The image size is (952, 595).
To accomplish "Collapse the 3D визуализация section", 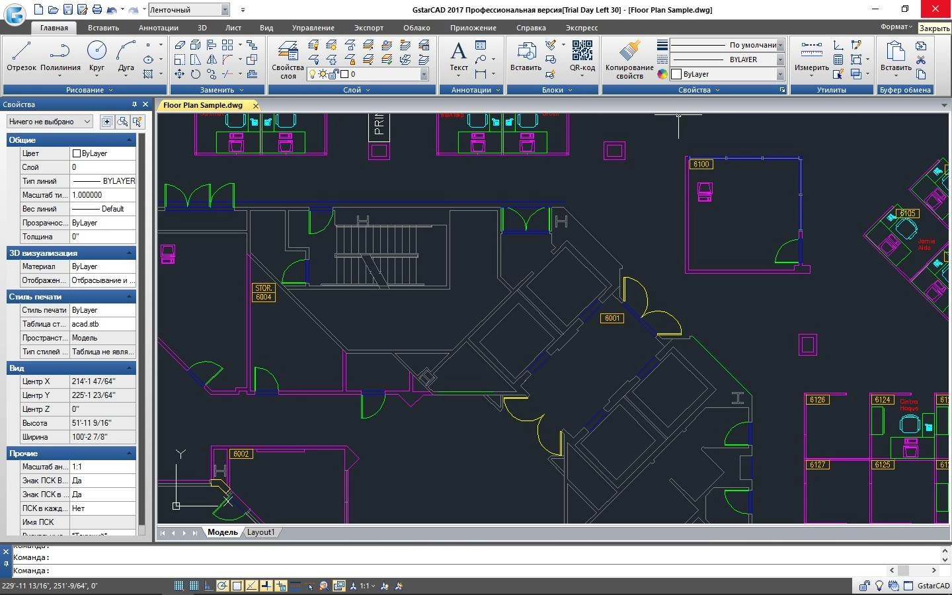I will point(129,253).
